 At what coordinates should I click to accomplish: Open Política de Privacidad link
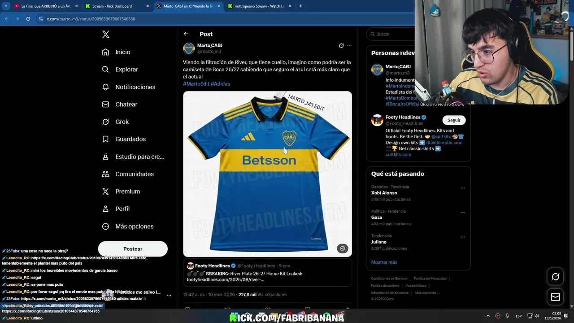point(430,279)
